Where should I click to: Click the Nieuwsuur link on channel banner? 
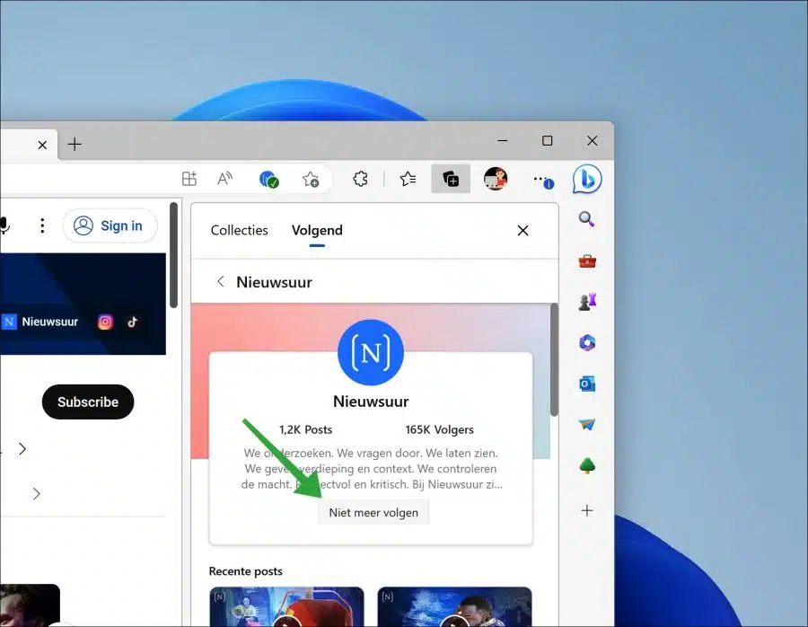click(40, 322)
